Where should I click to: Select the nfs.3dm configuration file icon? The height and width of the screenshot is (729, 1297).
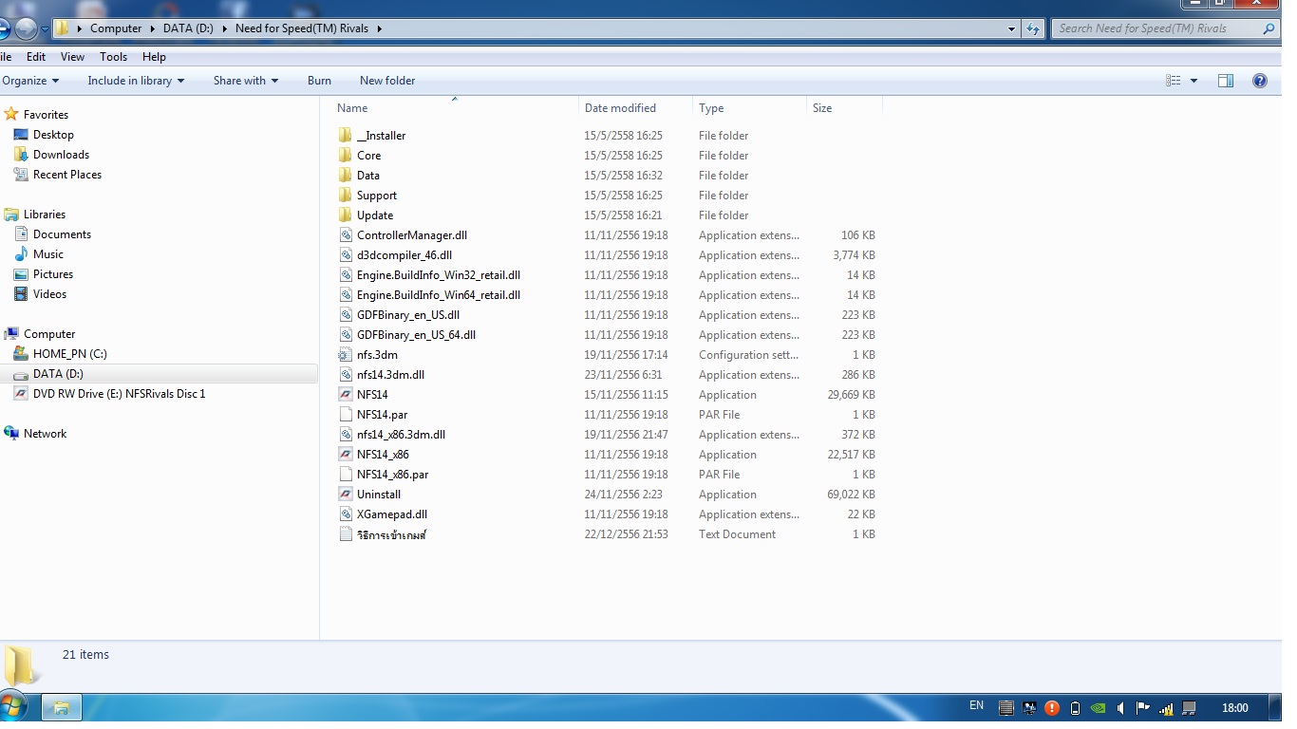(x=346, y=355)
